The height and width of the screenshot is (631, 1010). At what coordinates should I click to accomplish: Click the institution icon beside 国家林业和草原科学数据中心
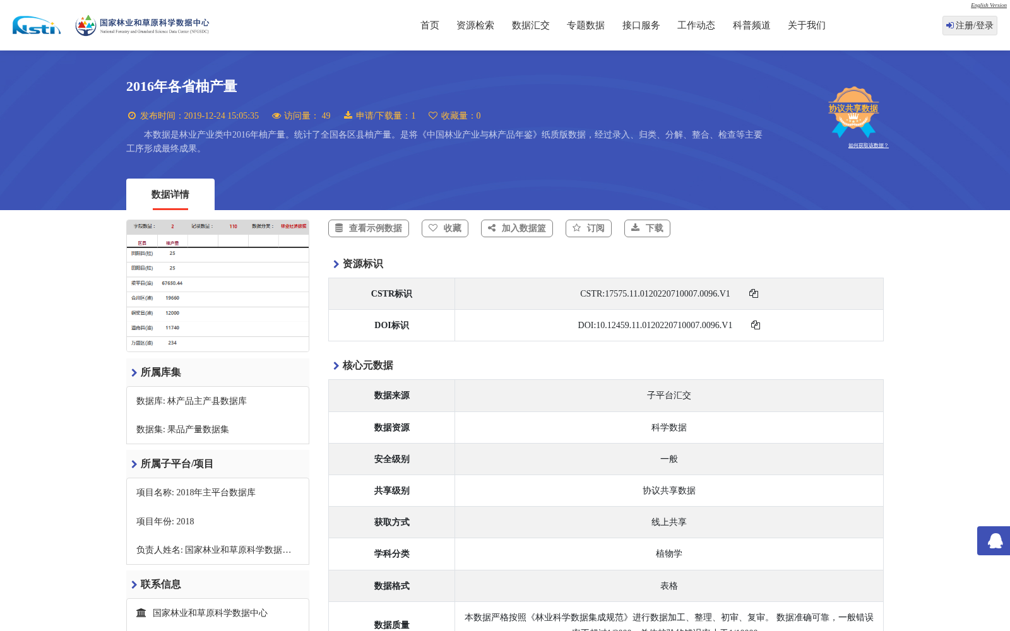point(141,613)
